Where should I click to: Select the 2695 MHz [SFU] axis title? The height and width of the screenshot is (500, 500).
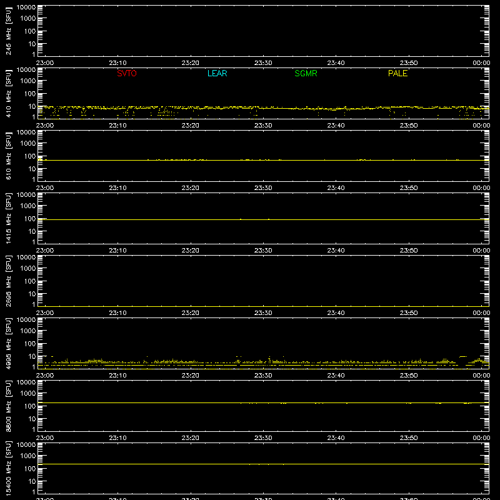click(x=9, y=281)
